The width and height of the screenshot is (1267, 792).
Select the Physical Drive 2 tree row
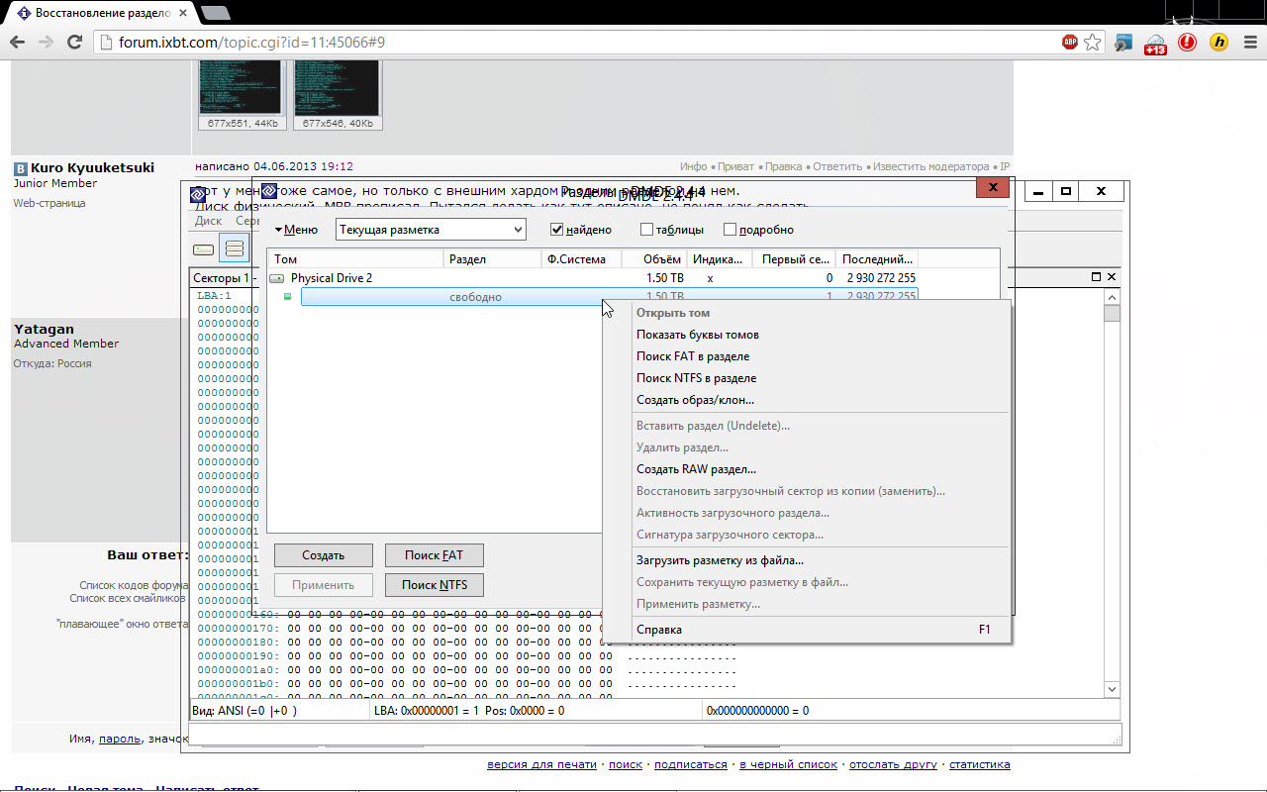[332, 278]
